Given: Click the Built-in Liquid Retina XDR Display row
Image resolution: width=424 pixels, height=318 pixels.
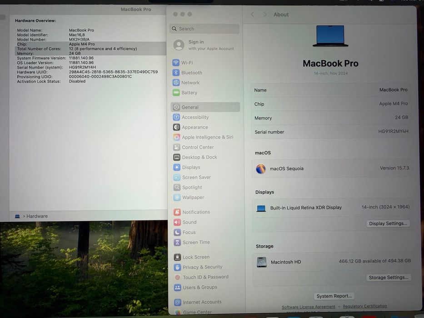Looking at the screenshot, I should (x=333, y=208).
